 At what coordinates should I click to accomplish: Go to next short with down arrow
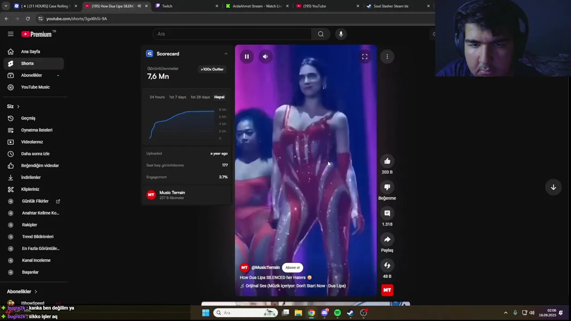click(553, 187)
